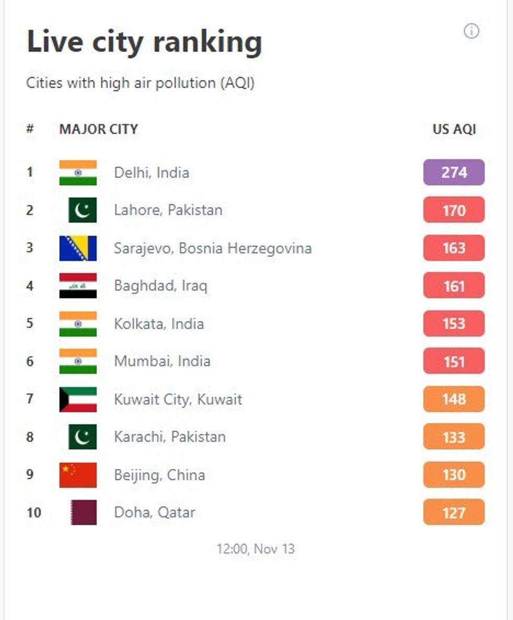Click the Iraq flag beside Baghdad

click(78, 286)
